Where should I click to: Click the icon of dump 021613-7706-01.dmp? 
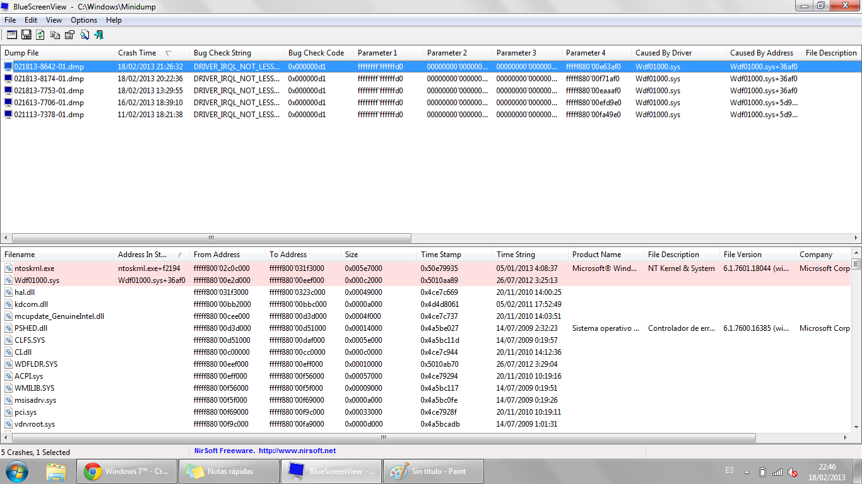tap(8, 103)
